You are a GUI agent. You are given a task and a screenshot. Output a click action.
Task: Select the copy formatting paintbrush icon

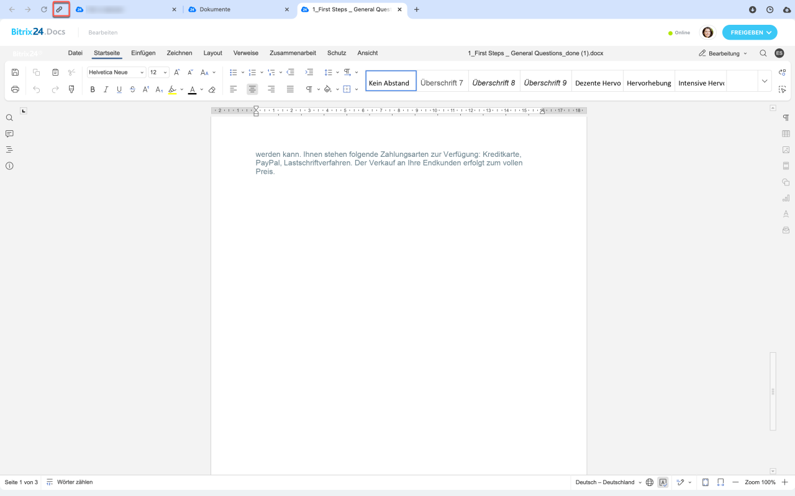point(71,89)
